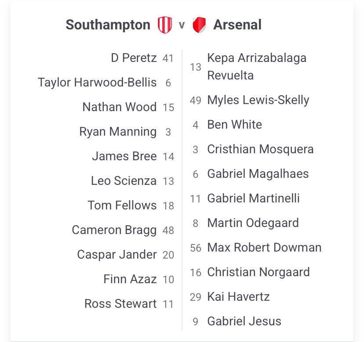Open Myles Lewis-Skelly player entry
Viewport: 364px width, 342px height.
tap(258, 100)
